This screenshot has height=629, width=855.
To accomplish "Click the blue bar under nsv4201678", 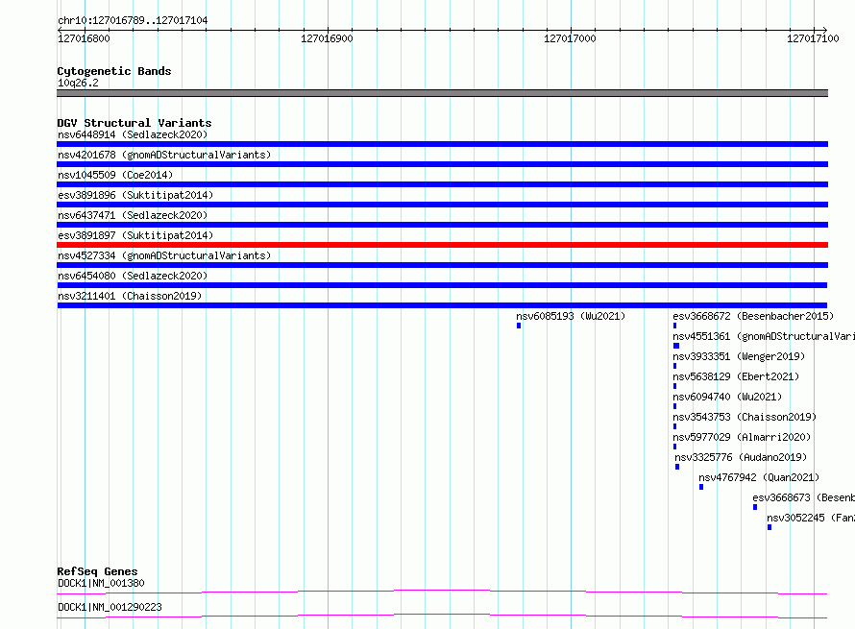I will 442,164.
